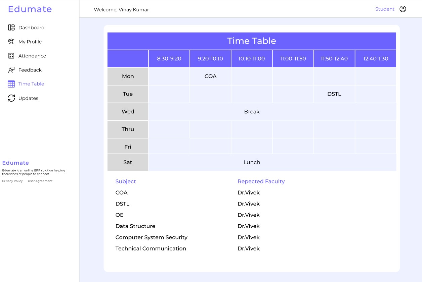Screen dimensions: 422x282
Task: Click the Thru row label
Action: click(128, 129)
